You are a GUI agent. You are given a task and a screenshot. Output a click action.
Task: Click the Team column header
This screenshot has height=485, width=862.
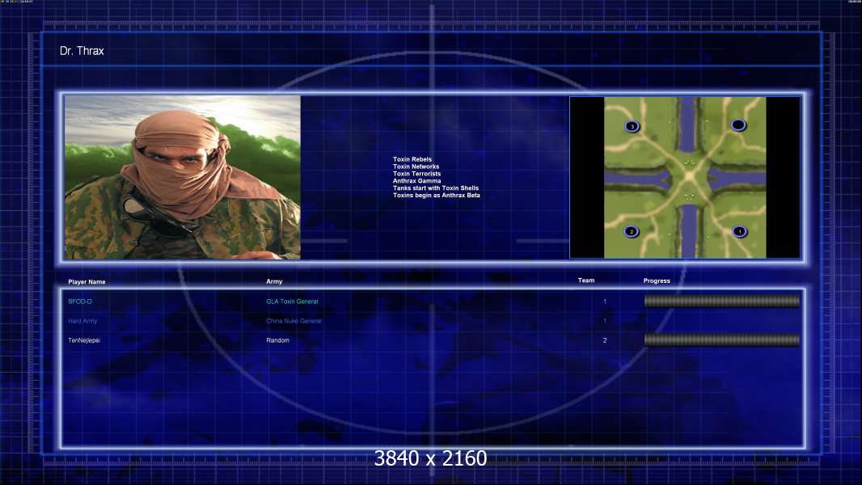click(586, 280)
